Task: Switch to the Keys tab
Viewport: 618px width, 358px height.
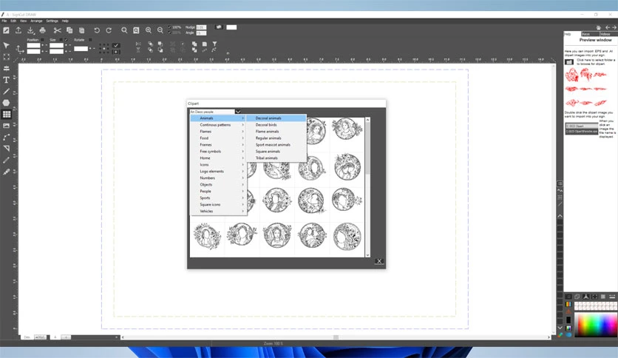Action: pos(590,34)
